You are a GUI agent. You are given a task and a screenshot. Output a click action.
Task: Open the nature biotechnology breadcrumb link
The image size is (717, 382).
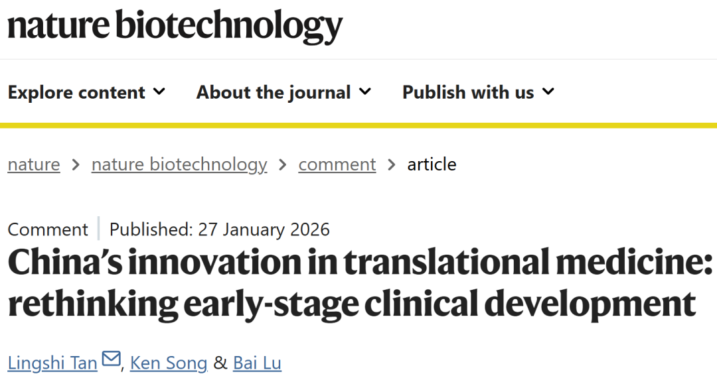[x=179, y=164]
